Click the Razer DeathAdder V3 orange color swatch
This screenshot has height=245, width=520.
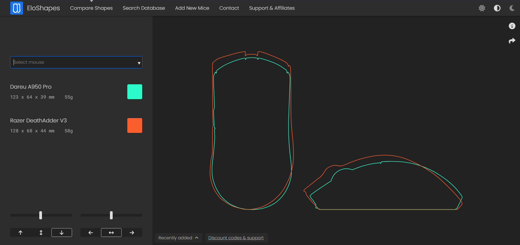(135, 125)
